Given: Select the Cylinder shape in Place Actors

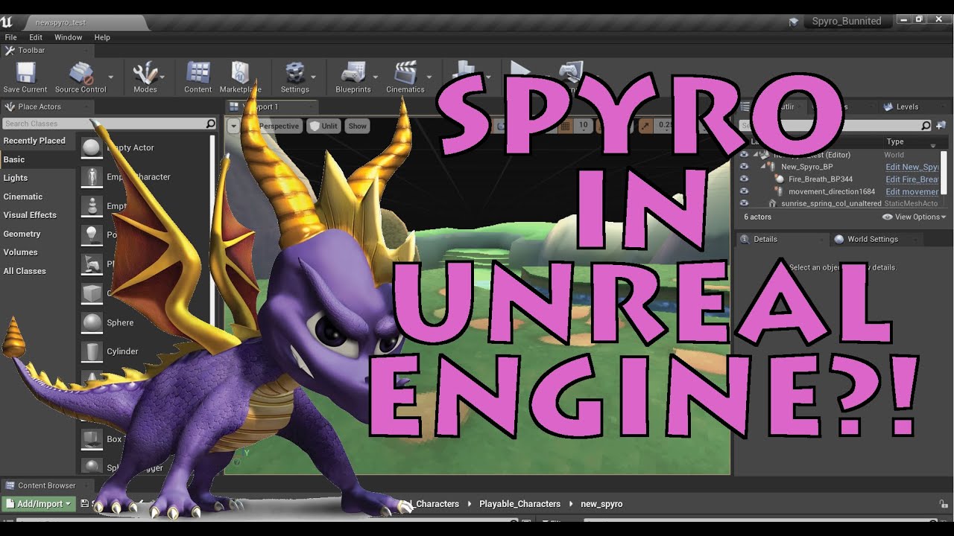Looking at the screenshot, I should 92,351.
